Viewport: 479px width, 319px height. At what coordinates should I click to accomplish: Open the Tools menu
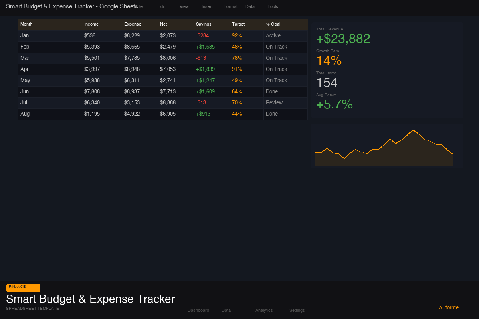point(273,6)
